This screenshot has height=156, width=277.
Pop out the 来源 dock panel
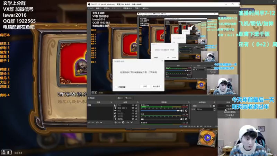(138, 102)
